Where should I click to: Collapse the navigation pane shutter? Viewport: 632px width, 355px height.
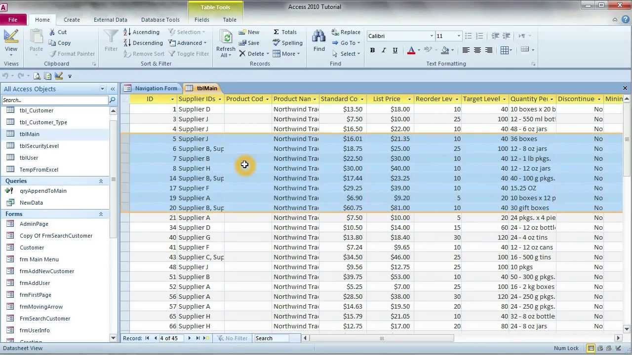pos(113,89)
